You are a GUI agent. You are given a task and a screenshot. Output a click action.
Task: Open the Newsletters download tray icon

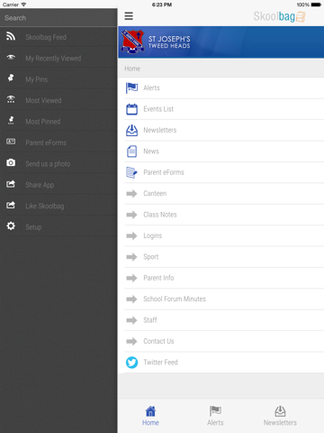point(131,130)
